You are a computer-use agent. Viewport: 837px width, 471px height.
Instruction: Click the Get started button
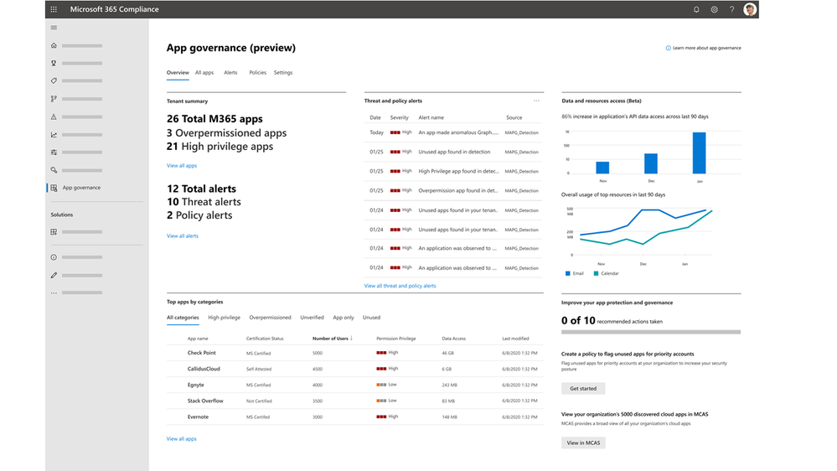[x=583, y=388]
